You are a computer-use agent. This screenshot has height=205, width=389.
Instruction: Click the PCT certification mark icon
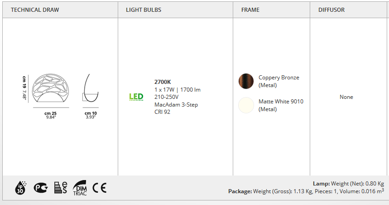pyautogui.click(x=41, y=188)
